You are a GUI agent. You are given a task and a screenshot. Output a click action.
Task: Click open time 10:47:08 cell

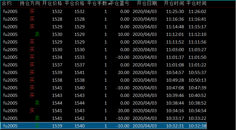click(x=175, y=88)
